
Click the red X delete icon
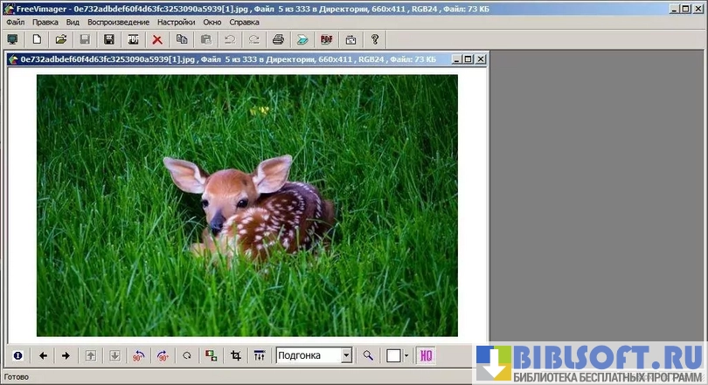coord(157,39)
